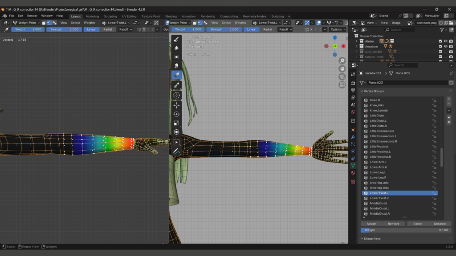Click the zoom magnifier viewport gizmo
456x256 pixels.
tap(342, 60)
